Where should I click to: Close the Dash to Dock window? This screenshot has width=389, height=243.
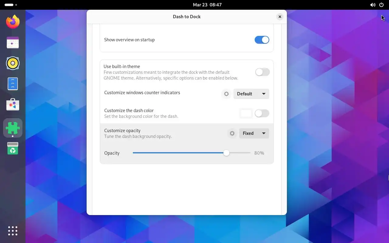280,17
